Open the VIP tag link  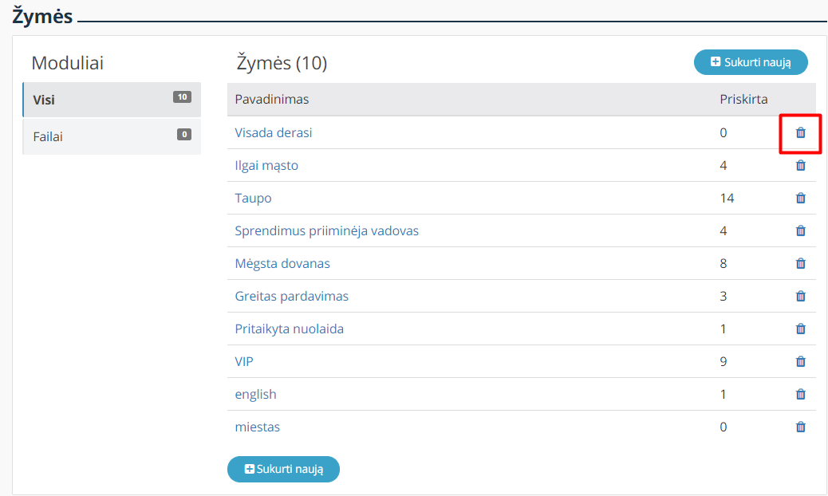[244, 361]
